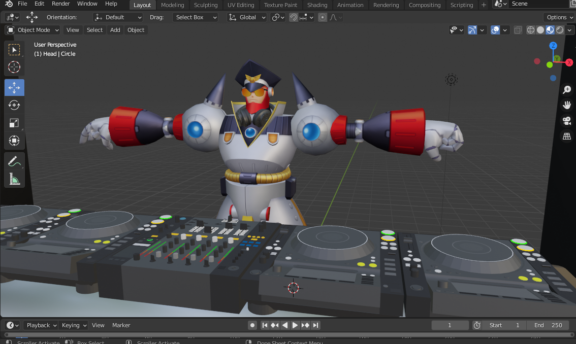Select the Measure ruler tool
The height and width of the screenshot is (344, 576).
[14, 179]
